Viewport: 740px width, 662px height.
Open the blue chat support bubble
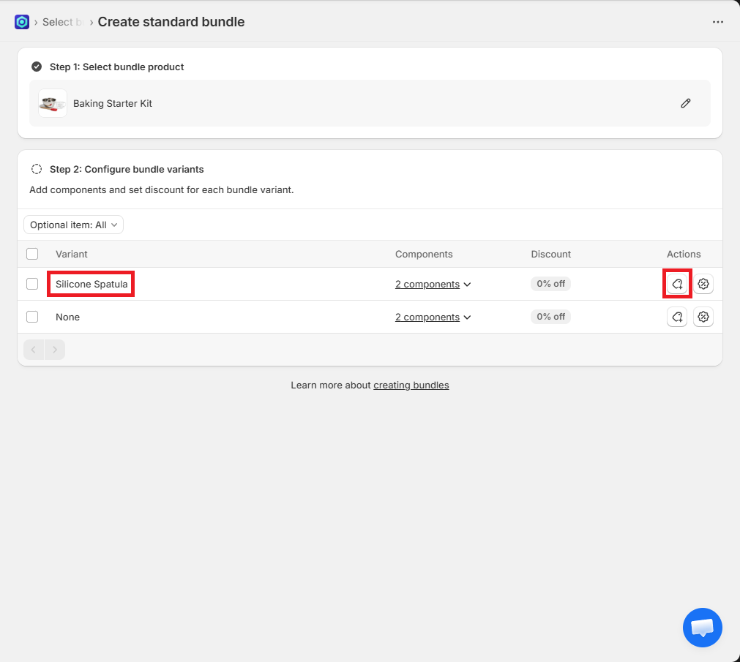(702, 628)
